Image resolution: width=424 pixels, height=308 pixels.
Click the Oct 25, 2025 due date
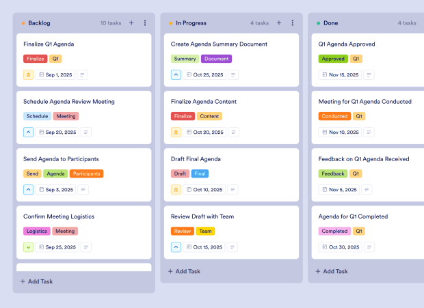point(204,75)
